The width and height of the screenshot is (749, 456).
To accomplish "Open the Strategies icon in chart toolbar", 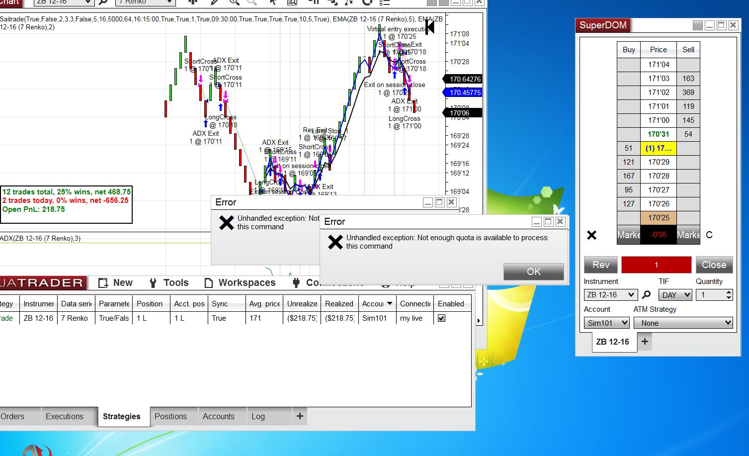I will pos(350,1).
